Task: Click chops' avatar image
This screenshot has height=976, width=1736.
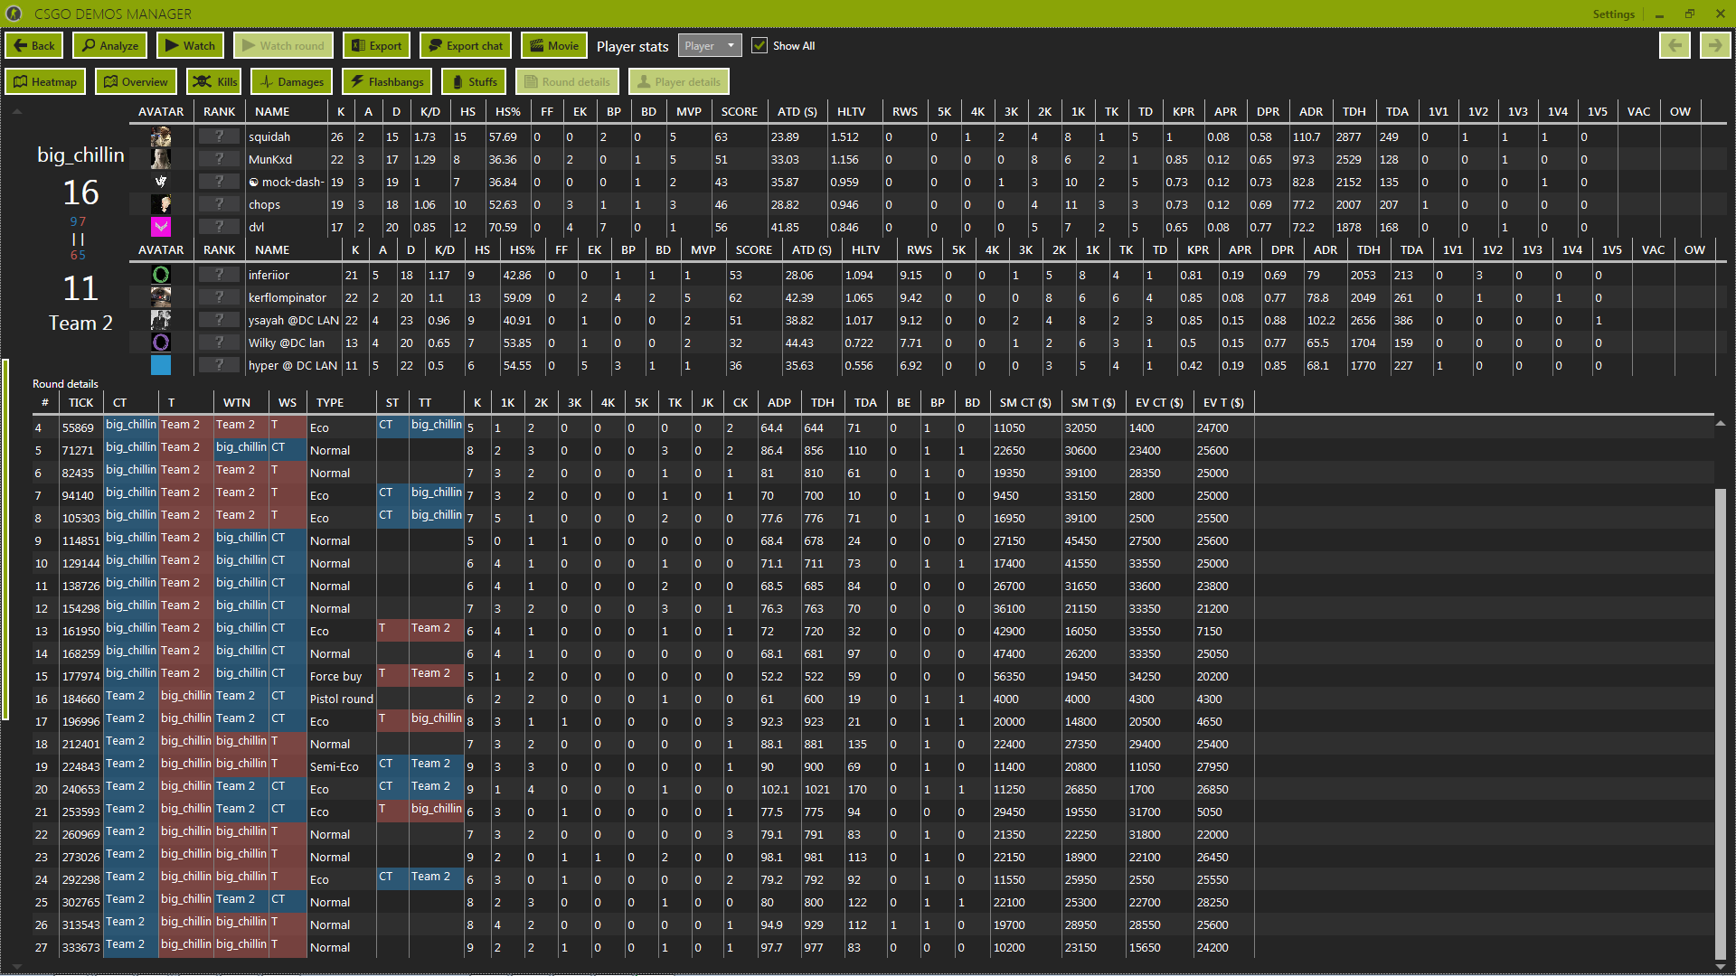Action: 161,204
